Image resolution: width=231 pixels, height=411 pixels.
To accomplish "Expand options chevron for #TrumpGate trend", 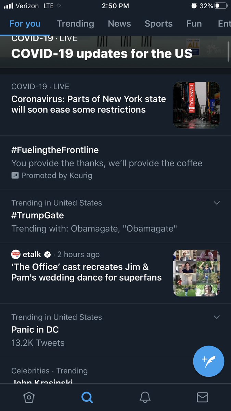I will point(217,203).
